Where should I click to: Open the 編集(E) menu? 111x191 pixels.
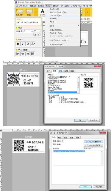click(x=33, y=6)
